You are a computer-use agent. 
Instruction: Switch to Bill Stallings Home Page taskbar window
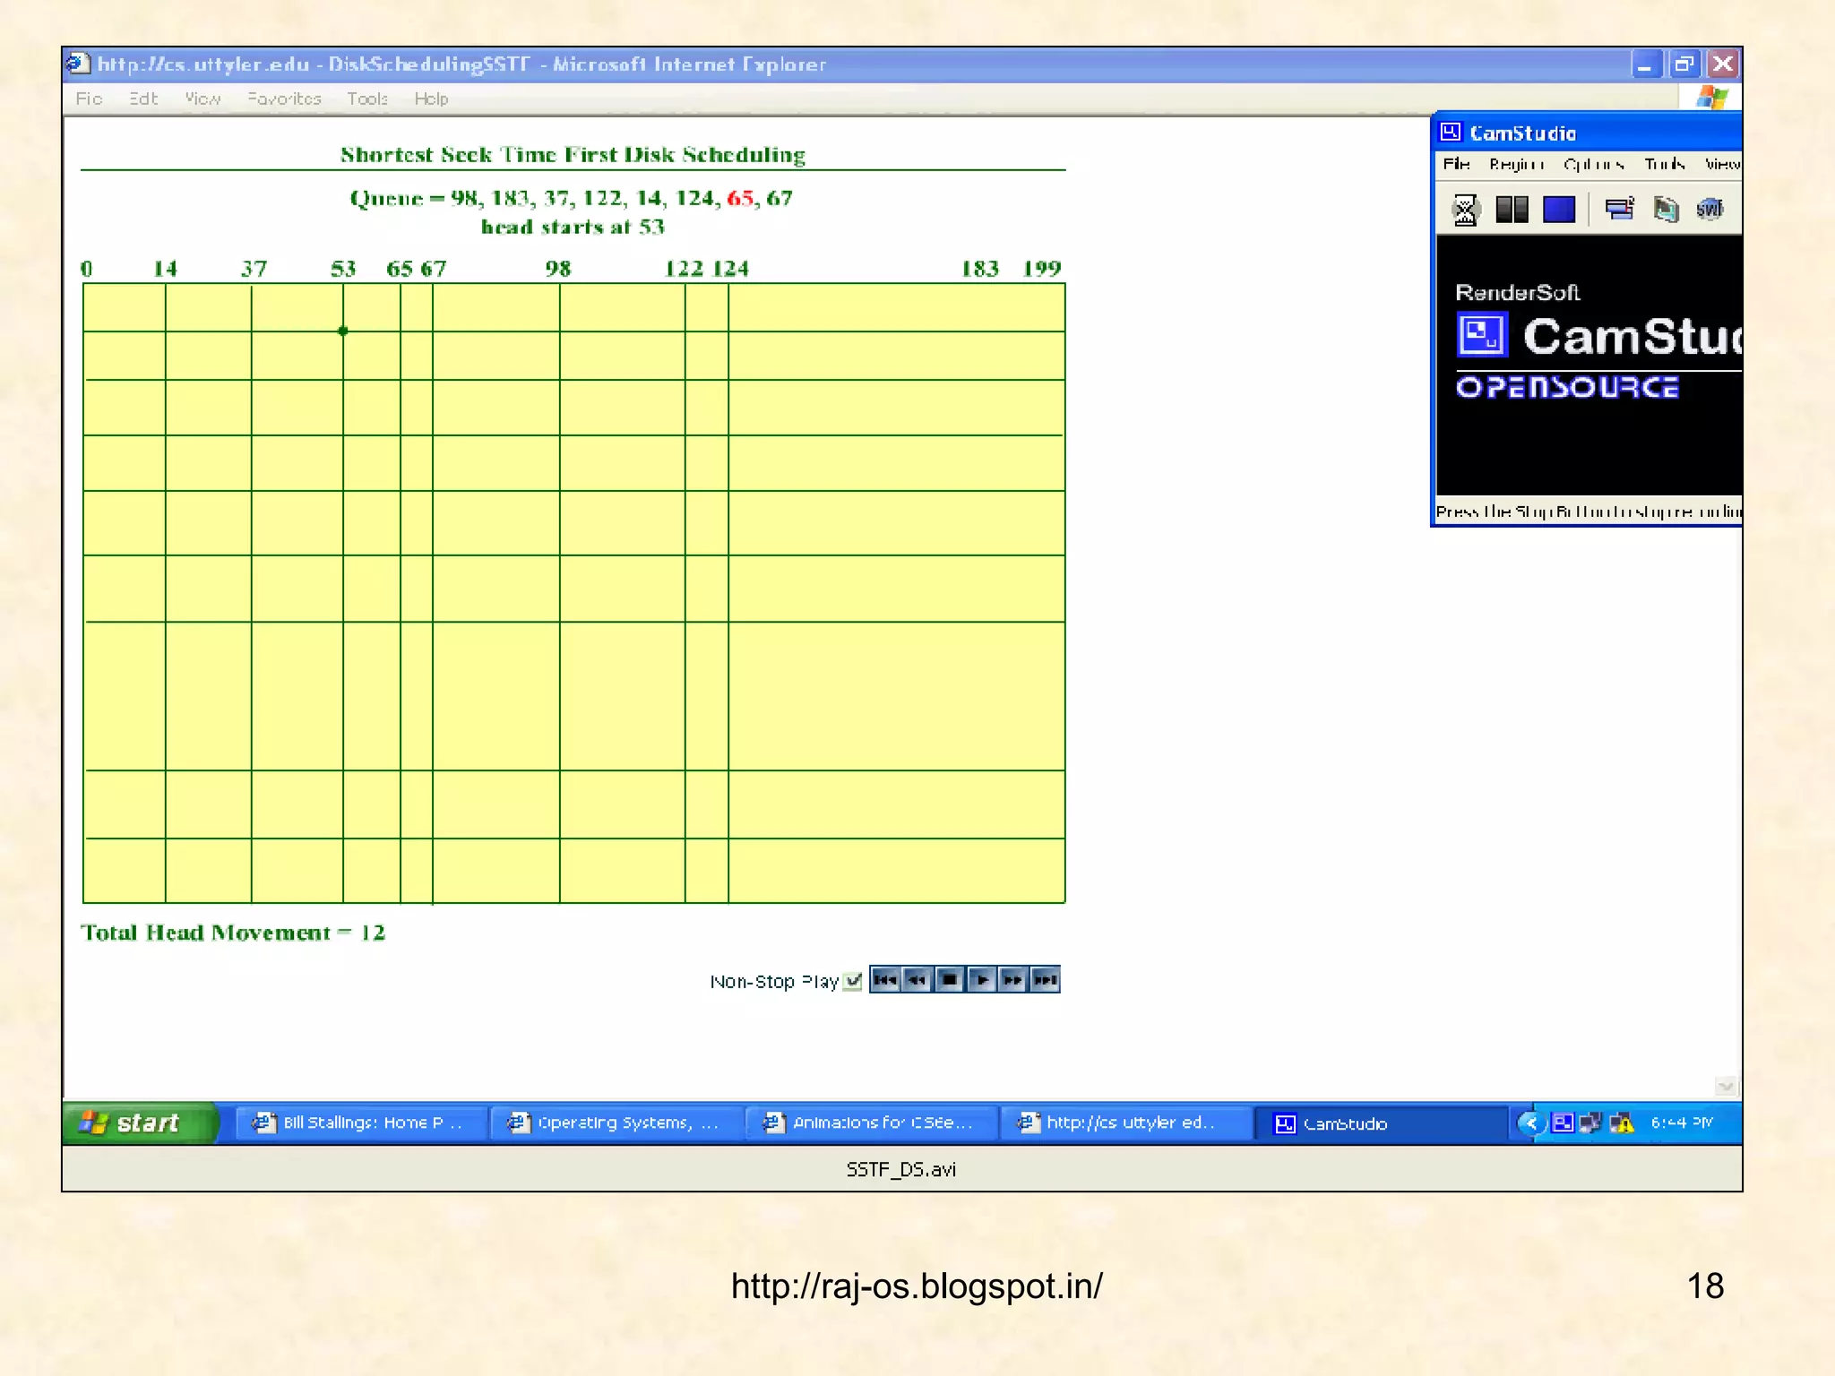[362, 1122]
